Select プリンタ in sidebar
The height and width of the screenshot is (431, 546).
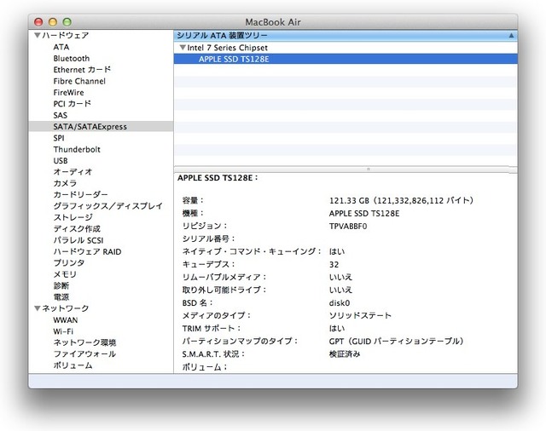[x=69, y=262]
